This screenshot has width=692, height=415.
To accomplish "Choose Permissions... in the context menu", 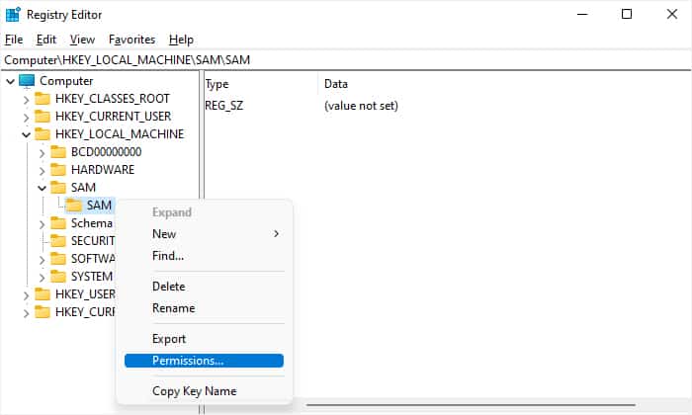I will [204, 361].
